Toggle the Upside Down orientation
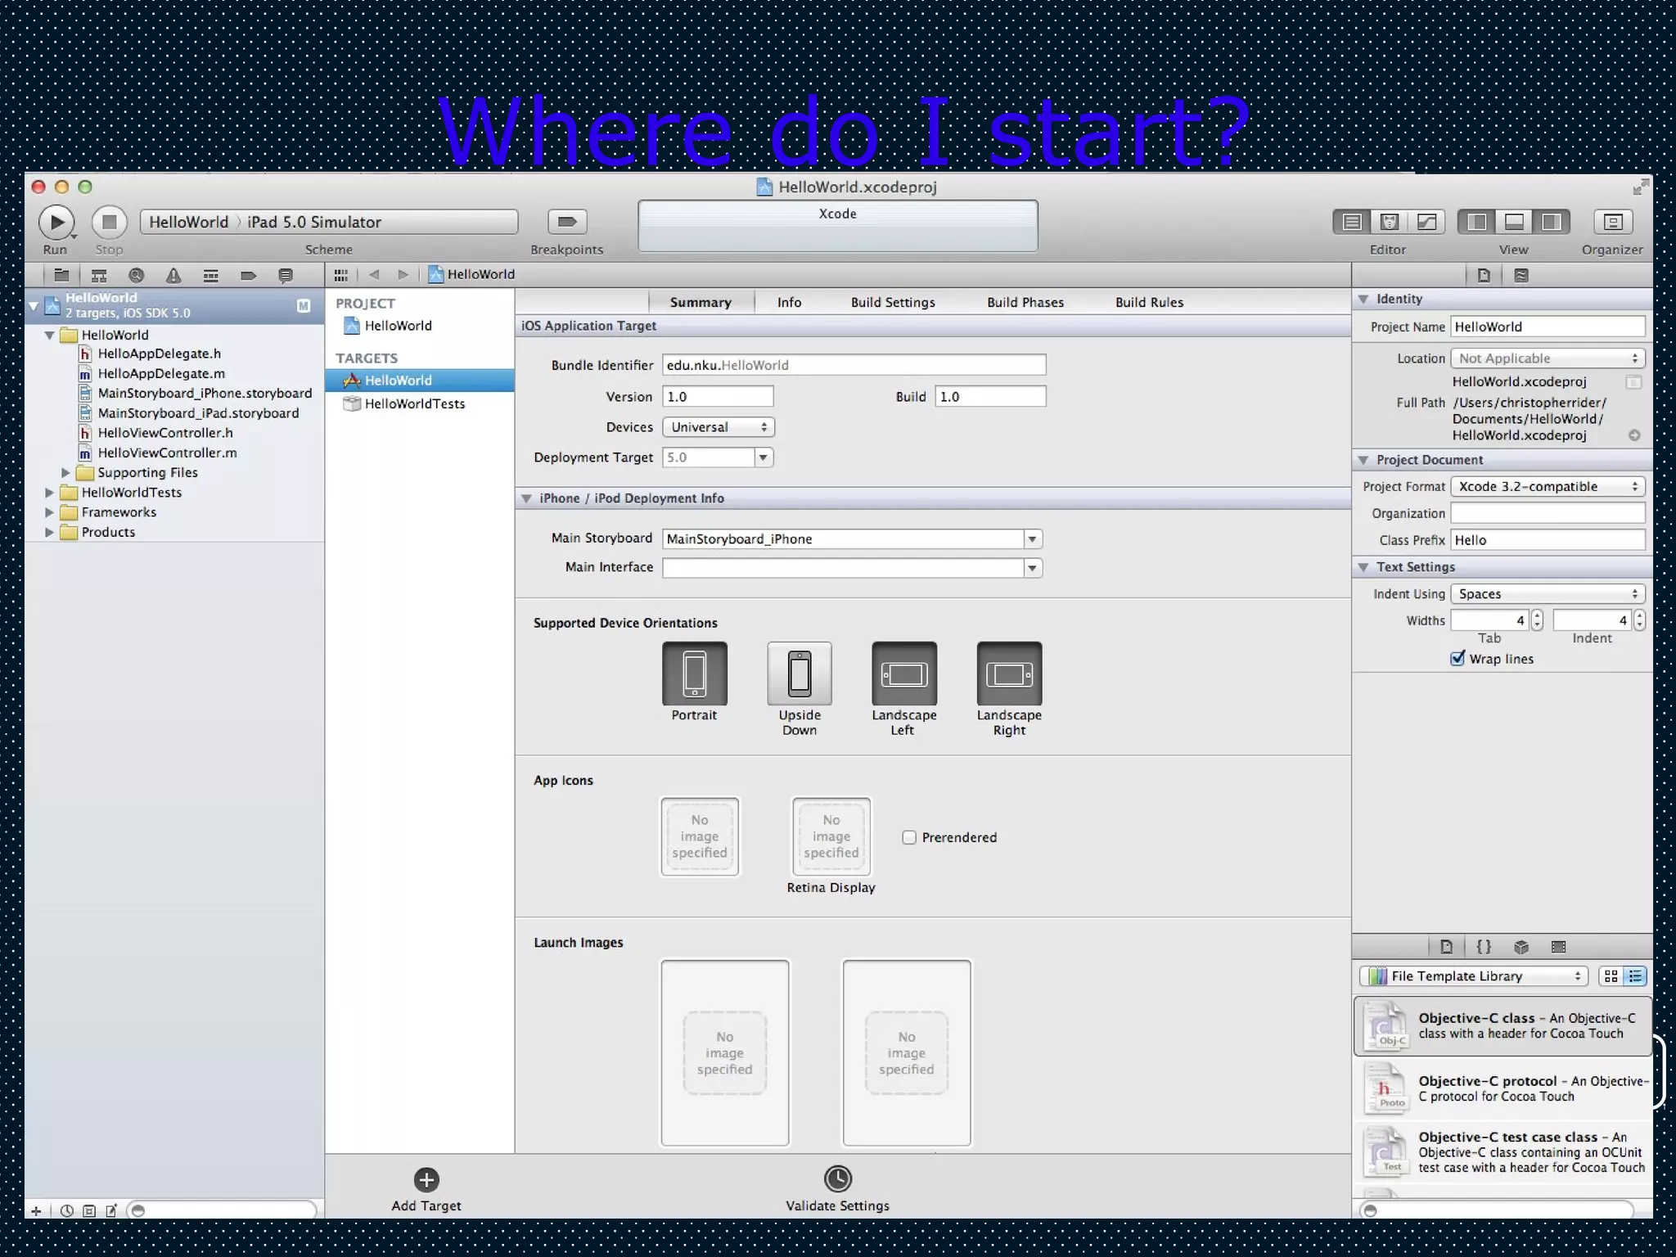1676x1257 pixels. point(799,674)
